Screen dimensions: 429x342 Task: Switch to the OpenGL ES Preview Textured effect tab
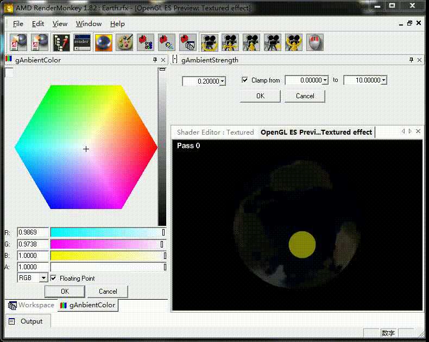coord(316,132)
